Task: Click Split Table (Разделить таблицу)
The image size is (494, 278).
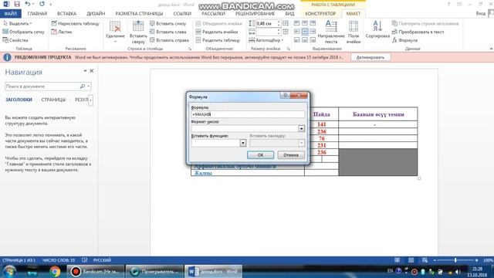Action: point(218,40)
